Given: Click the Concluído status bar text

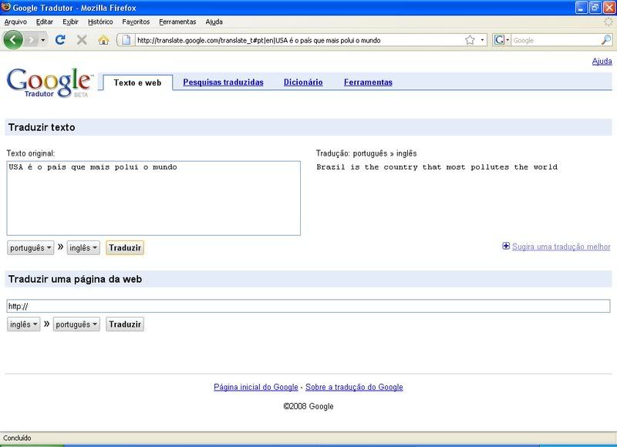Looking at the screenshot, I should [x=17, y=438].
